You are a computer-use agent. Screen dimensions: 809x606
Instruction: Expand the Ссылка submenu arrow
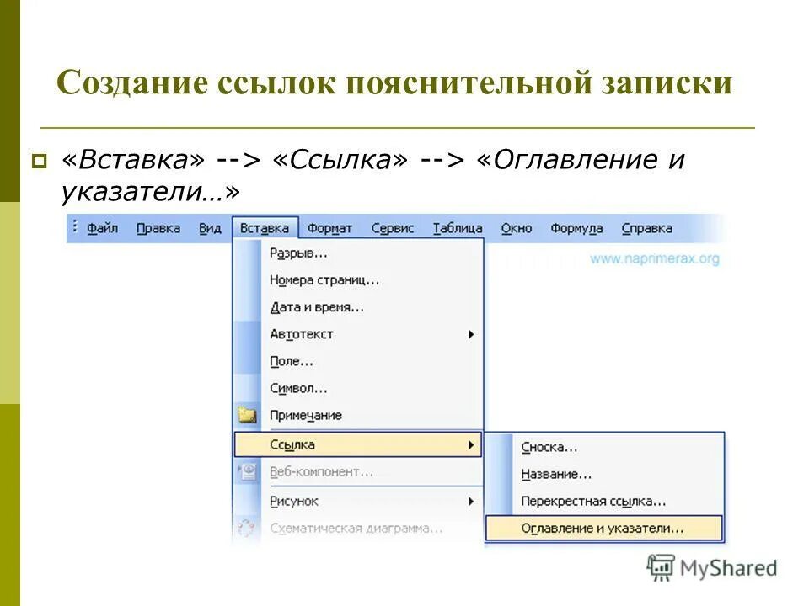coord(470,444)
